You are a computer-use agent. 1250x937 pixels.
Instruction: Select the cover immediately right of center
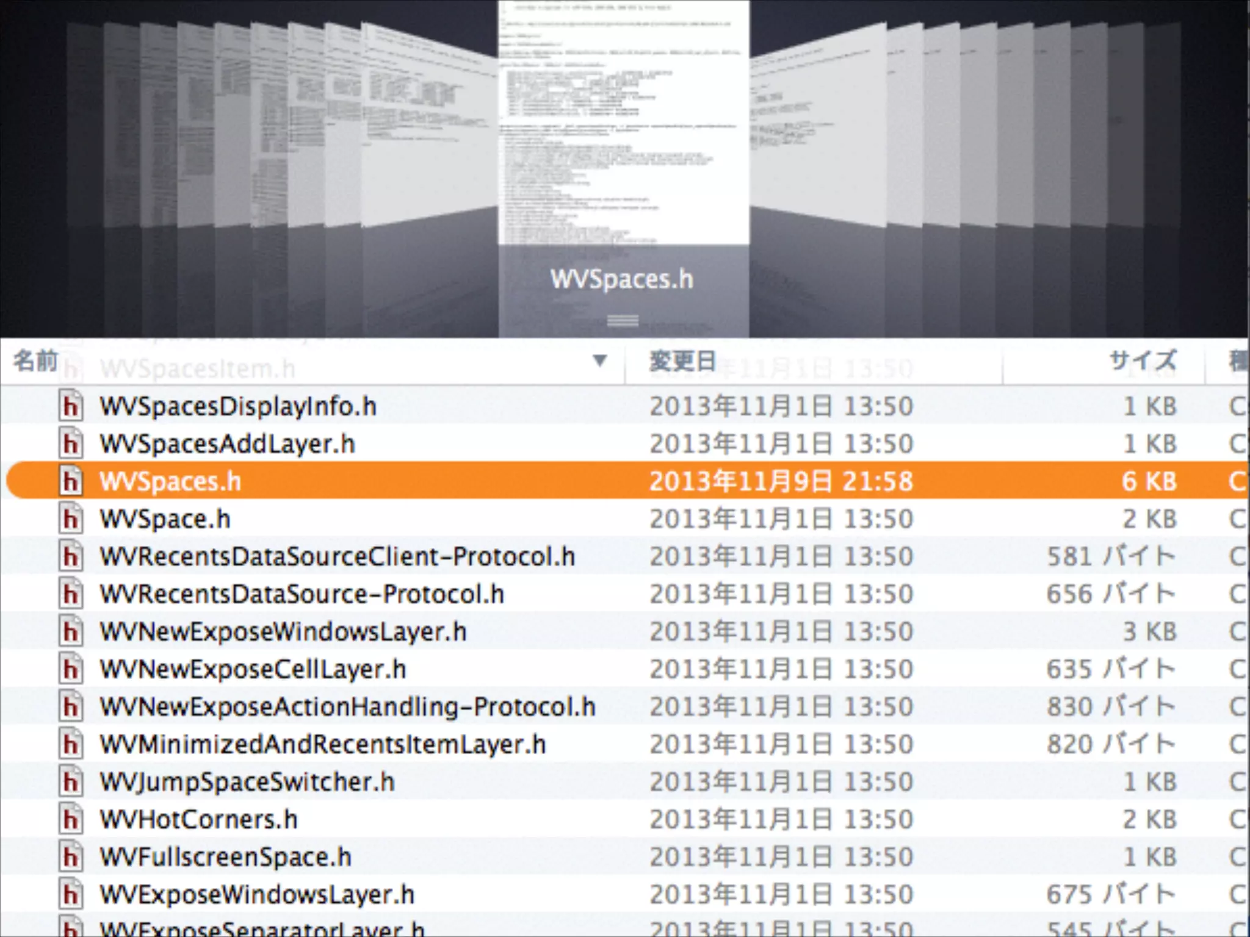click(818, 128)
